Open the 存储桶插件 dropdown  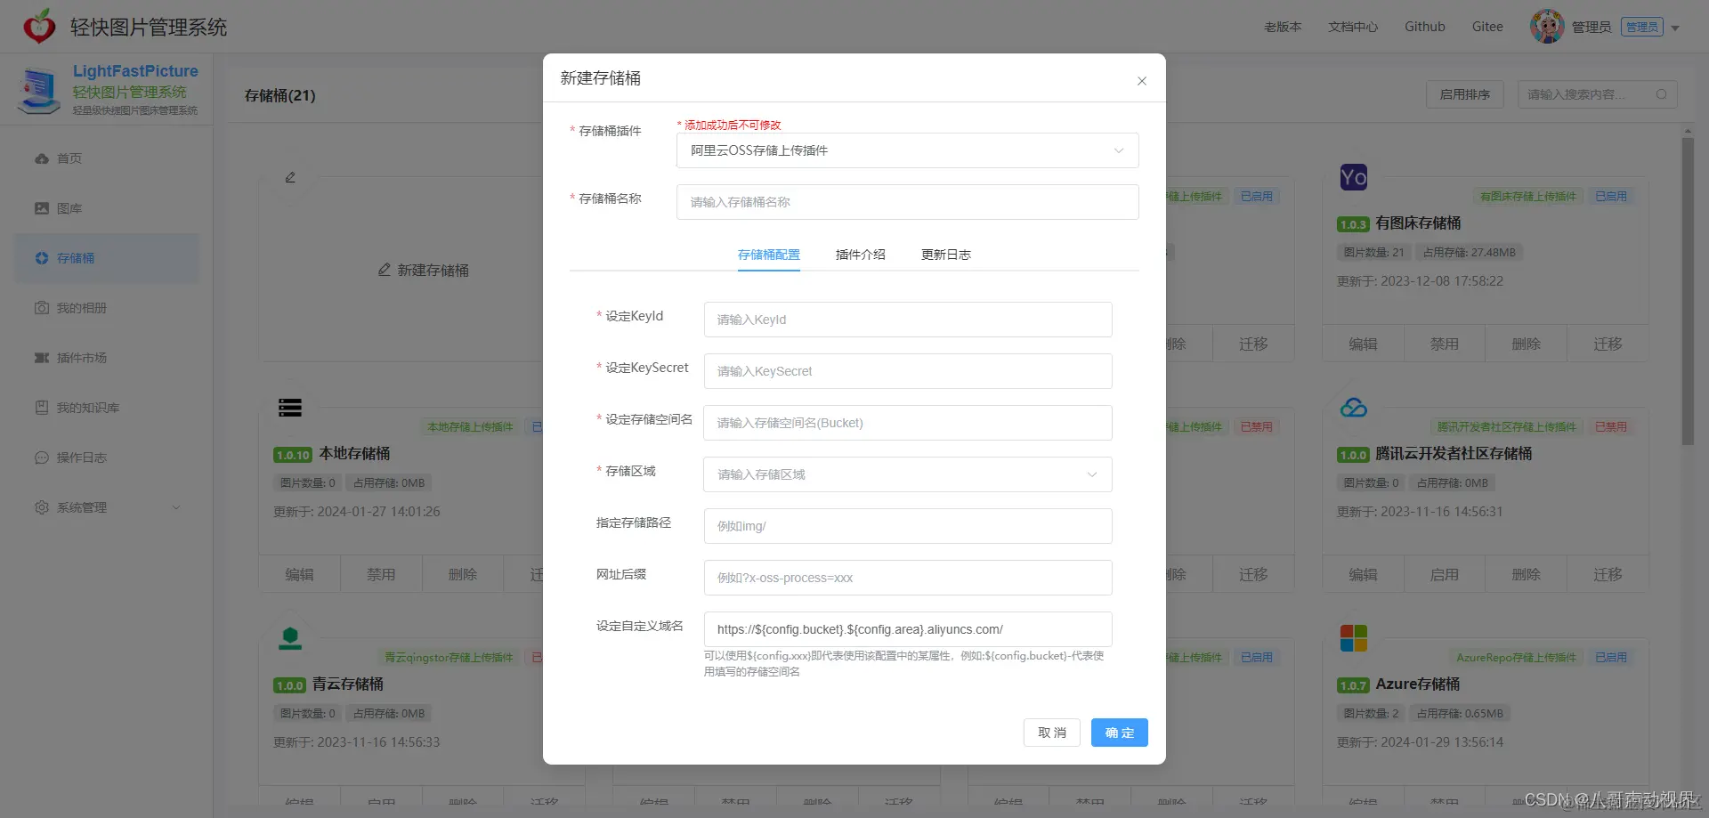(x=907, y=150)
